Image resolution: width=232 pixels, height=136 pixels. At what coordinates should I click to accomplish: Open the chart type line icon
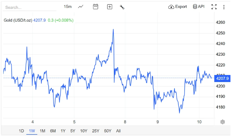pyautogui.click(x=81, y=7)
